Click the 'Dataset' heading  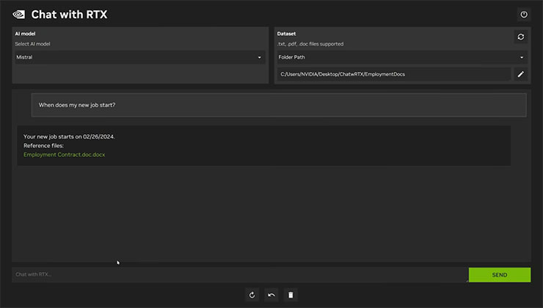286,34
